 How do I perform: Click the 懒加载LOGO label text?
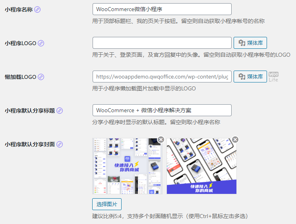pyautogui.click(x=20, y=77)
